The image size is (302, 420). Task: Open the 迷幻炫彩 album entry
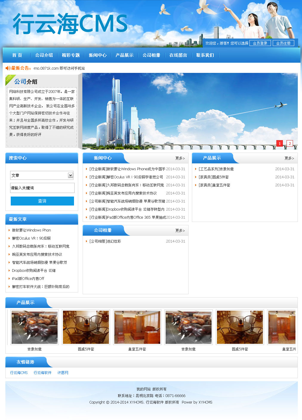tap(105, 241)
